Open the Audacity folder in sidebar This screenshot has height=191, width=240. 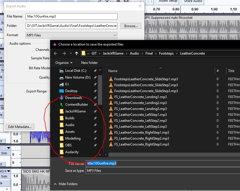coord(72,152)
